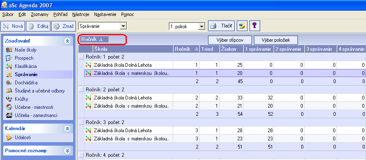The image size is (366, 160).
Task: Open the Nástroje menu
Action: [81, 14]
